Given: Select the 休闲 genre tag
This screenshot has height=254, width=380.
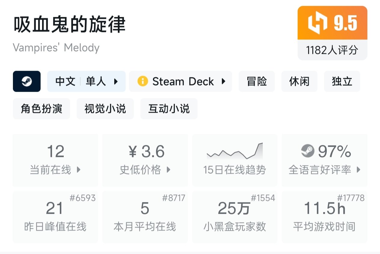Looking at the screenshot, I should [299, 81].
